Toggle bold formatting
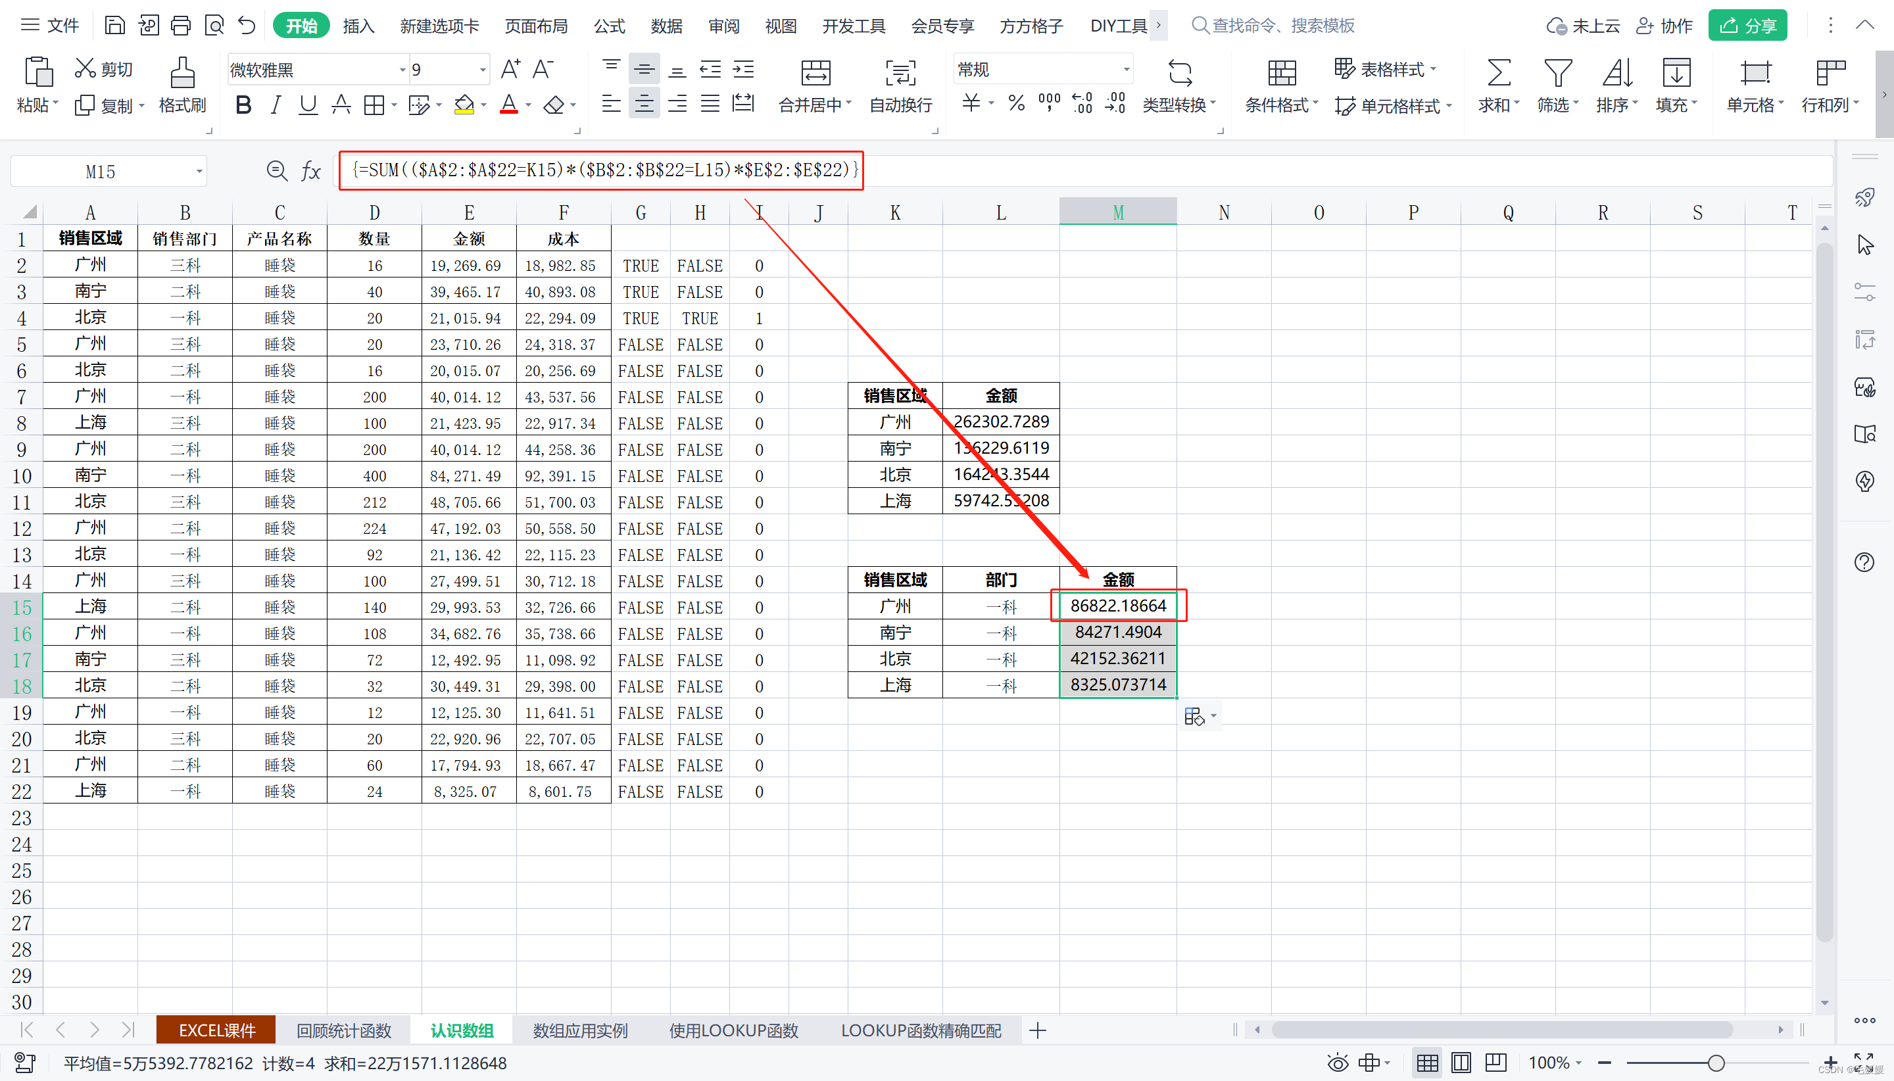Viewport: 1894px width, 1081px height. pyautogui.click(x=243, y=105)
